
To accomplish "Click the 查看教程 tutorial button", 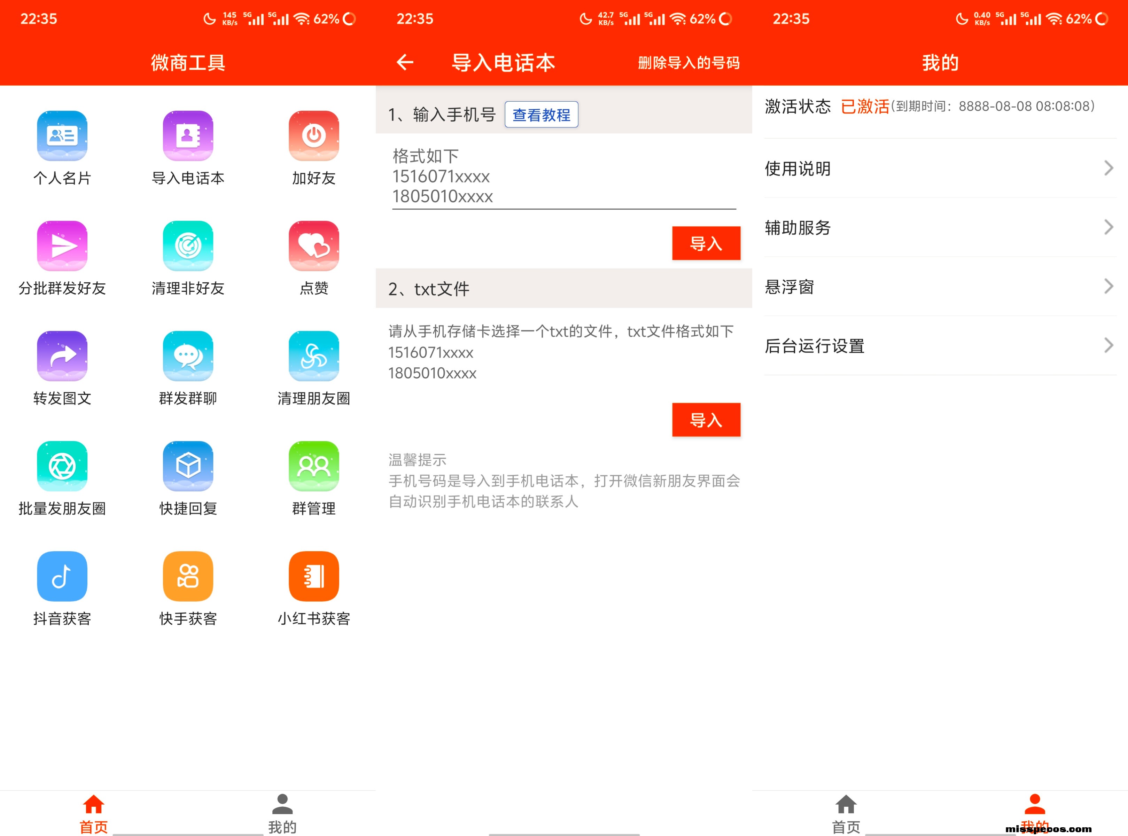I will pyautogui.click(x=541, y=115).
